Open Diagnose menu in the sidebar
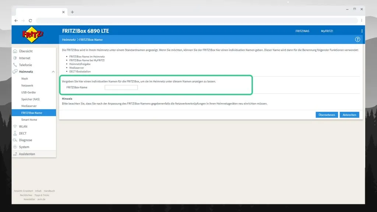Screen dimensions: 377x212 pos(25,140)
